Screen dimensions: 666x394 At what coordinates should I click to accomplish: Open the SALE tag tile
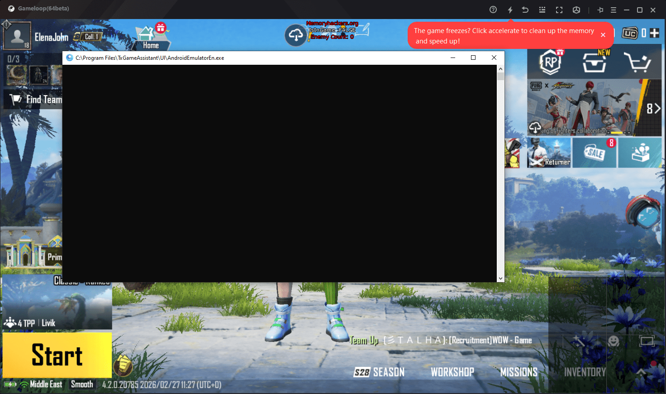click(x=595, y=153)
